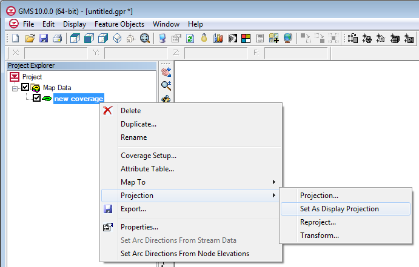Open the Display menu
Screen dimensions: 419x267
(x=75, y=24)
